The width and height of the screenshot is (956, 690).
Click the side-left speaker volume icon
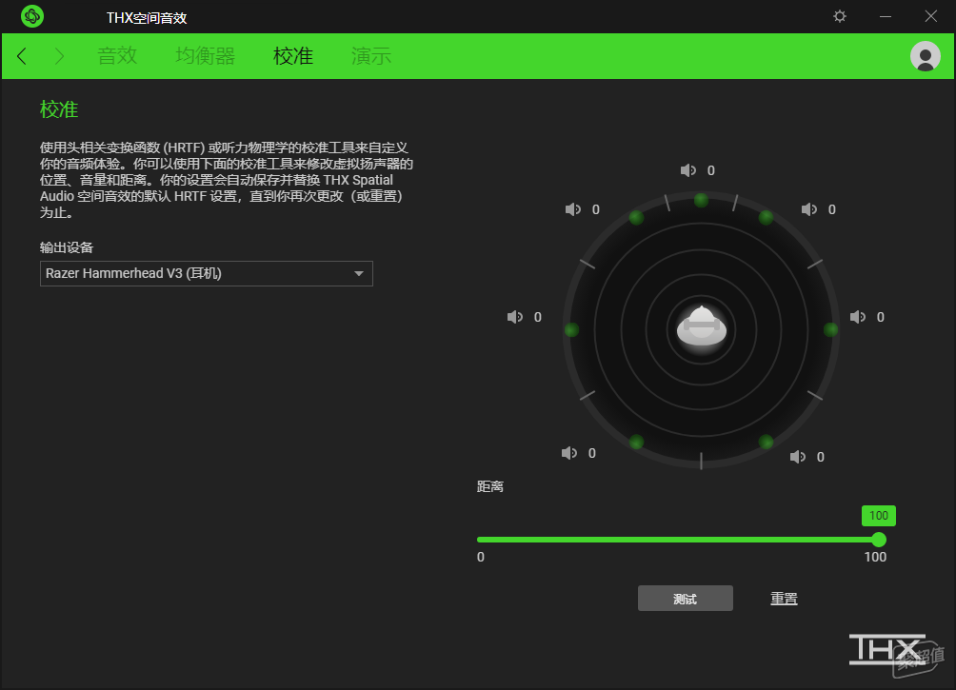tap(515, 317)
